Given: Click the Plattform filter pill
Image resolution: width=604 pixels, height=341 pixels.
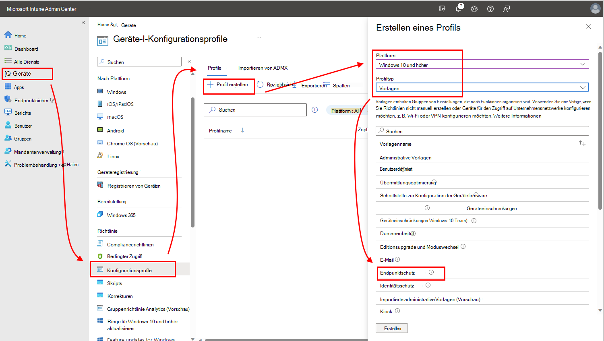Looking at the screenshot, I should (x=346, y=111).
